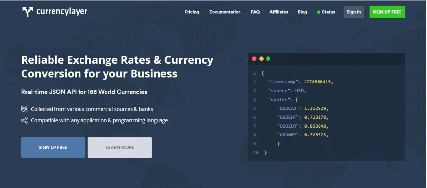Click the headline Reliable Exchange Rates & Currency
The image size is (427, 188).
(x=117, y=60)
